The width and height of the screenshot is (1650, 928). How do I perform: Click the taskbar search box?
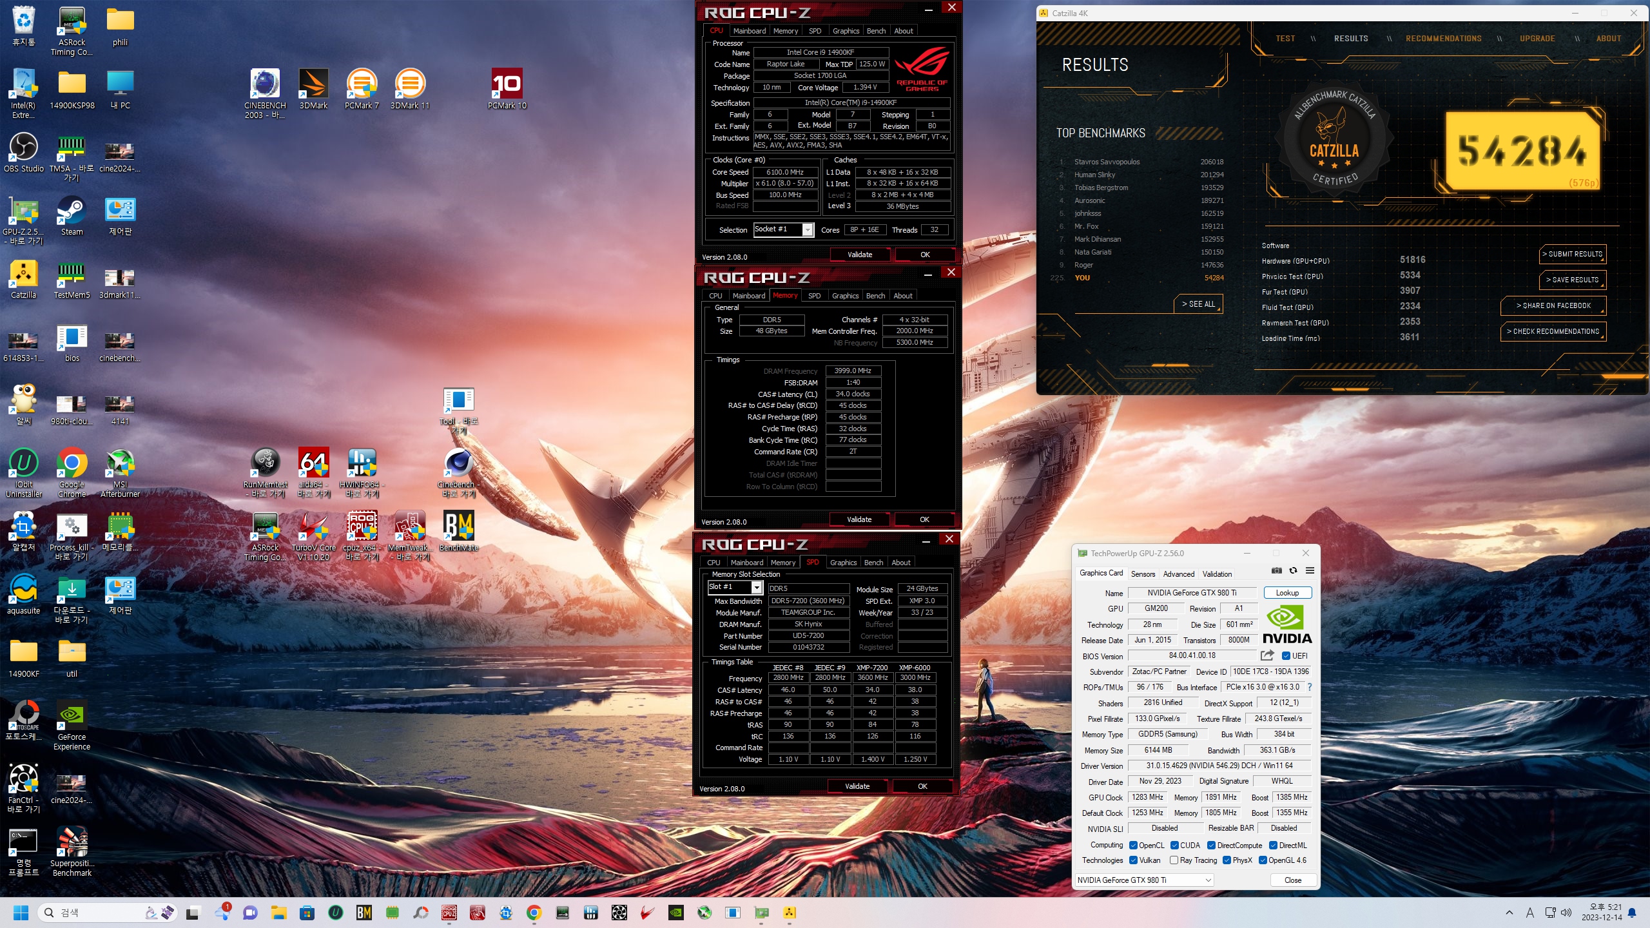coord(106,913)
